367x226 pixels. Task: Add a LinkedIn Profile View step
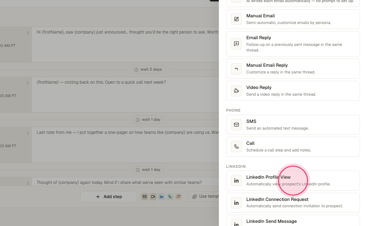[293, 180]
